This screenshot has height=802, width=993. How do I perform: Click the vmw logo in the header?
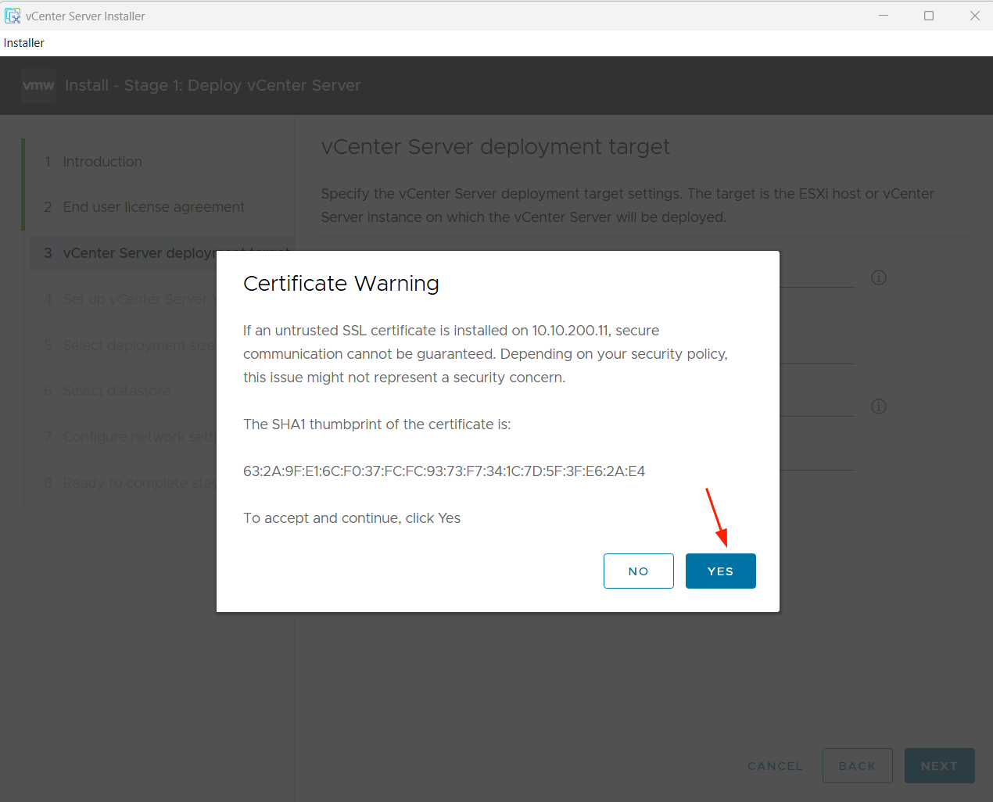tap(38, 85)
